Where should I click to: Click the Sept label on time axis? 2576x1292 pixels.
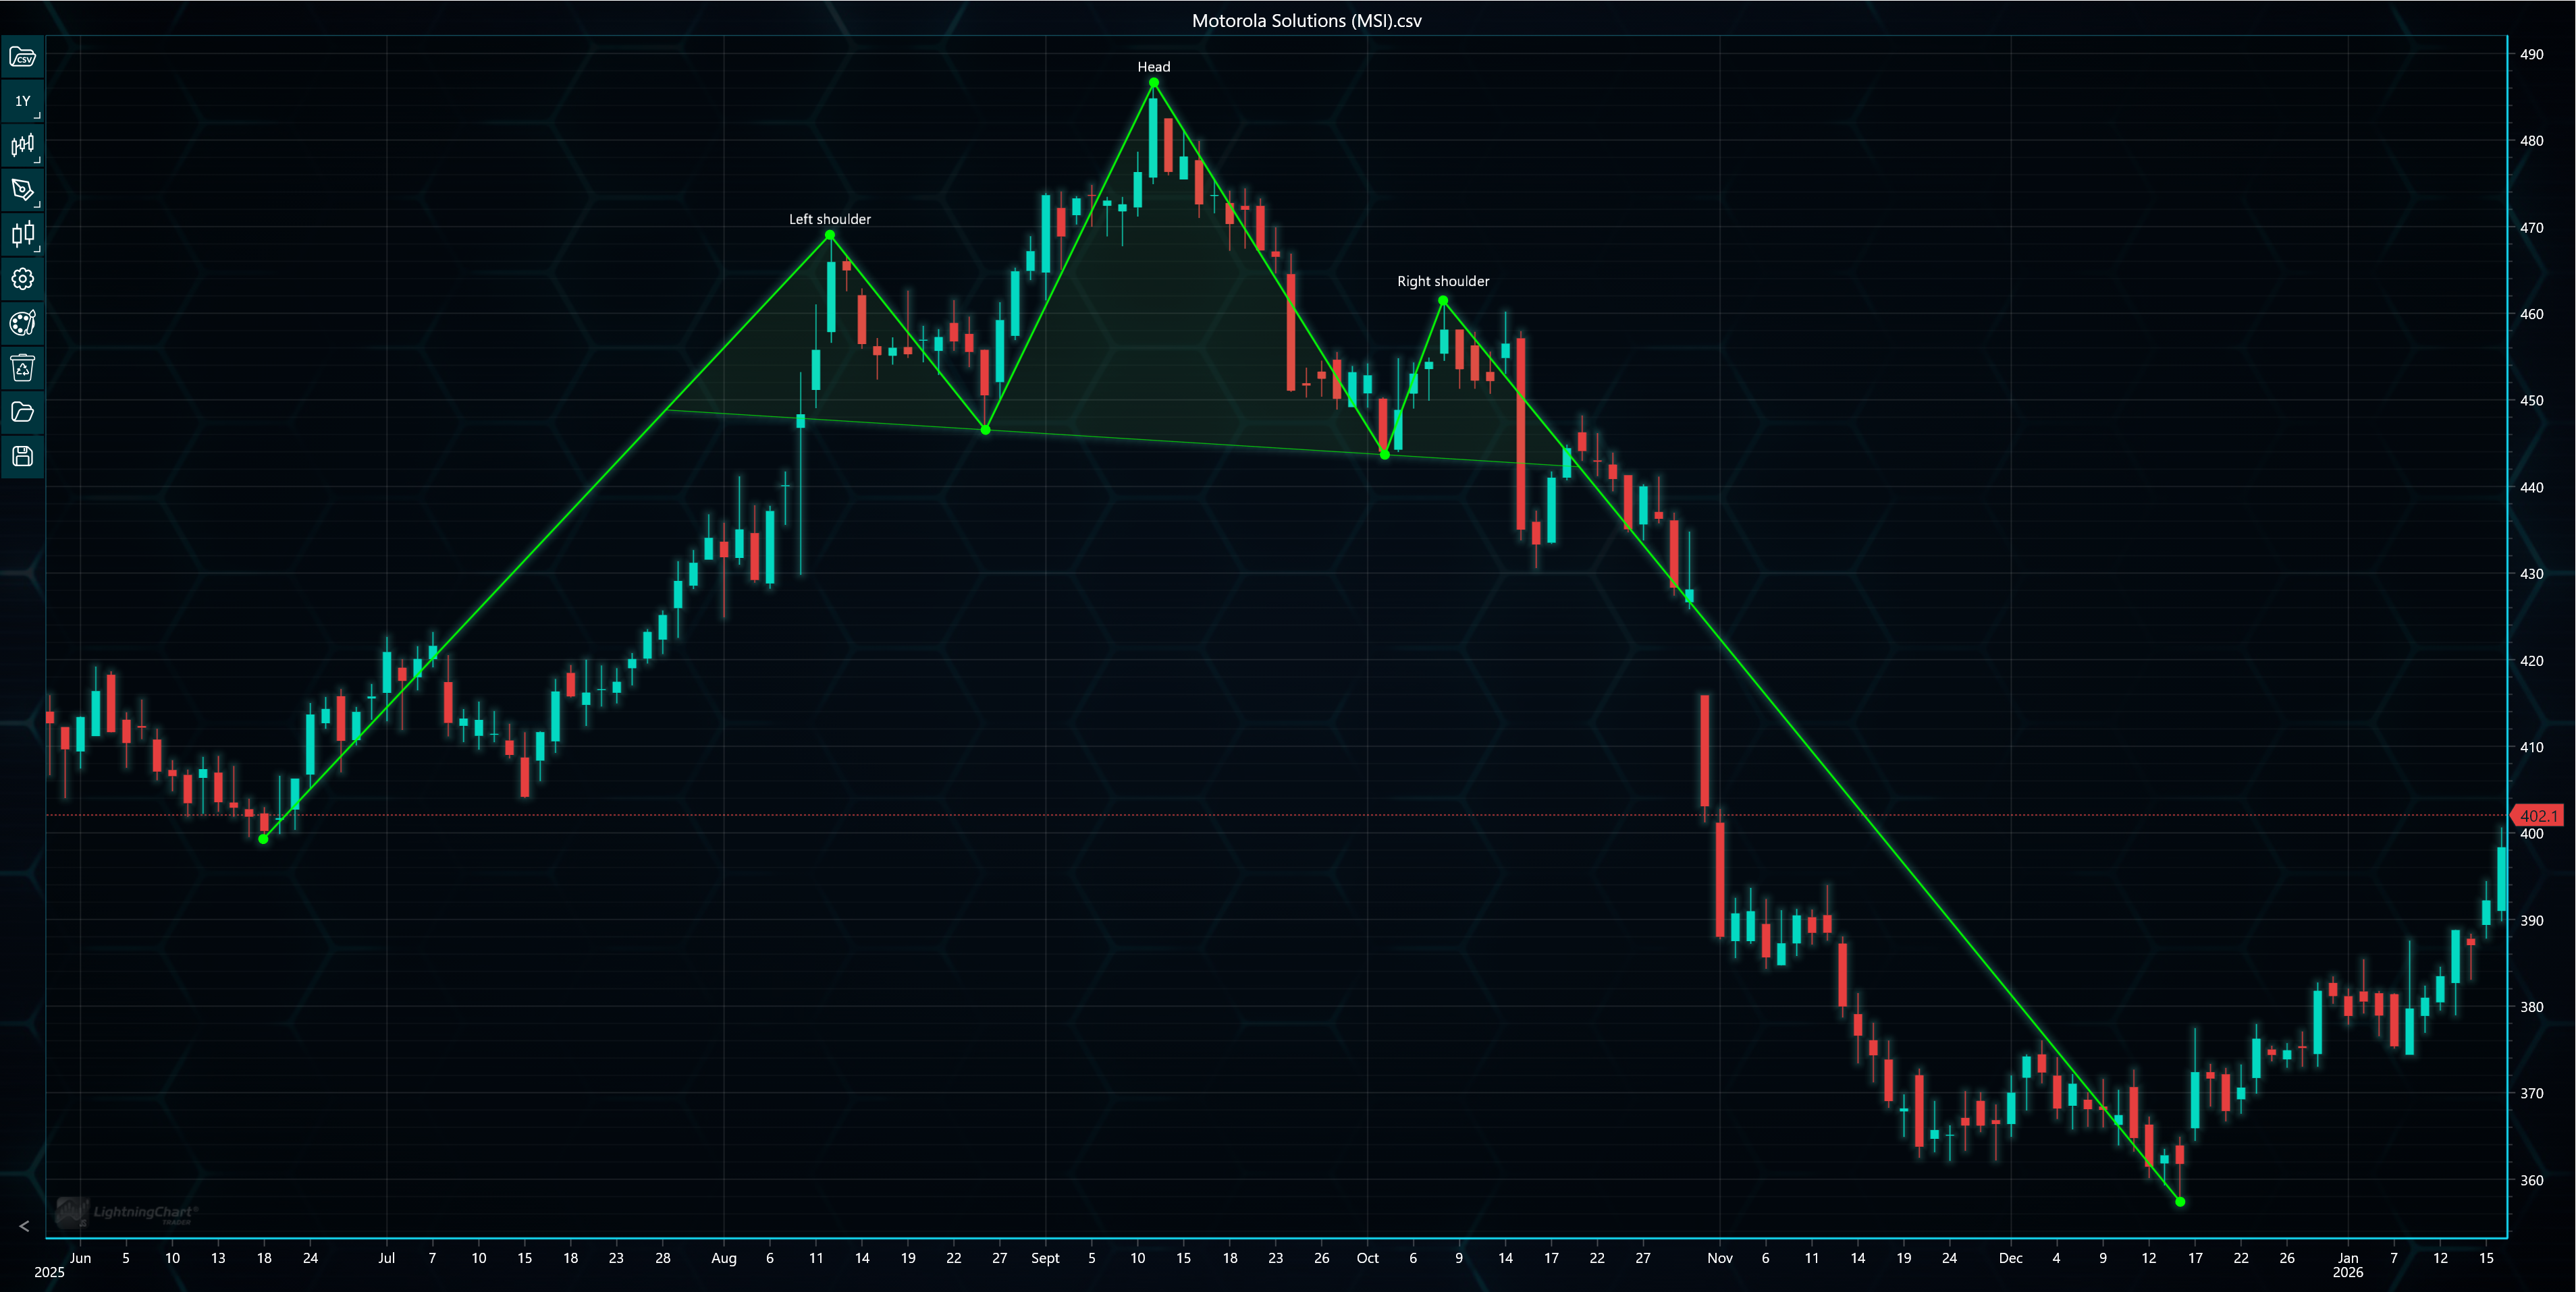[1045, 1258]
